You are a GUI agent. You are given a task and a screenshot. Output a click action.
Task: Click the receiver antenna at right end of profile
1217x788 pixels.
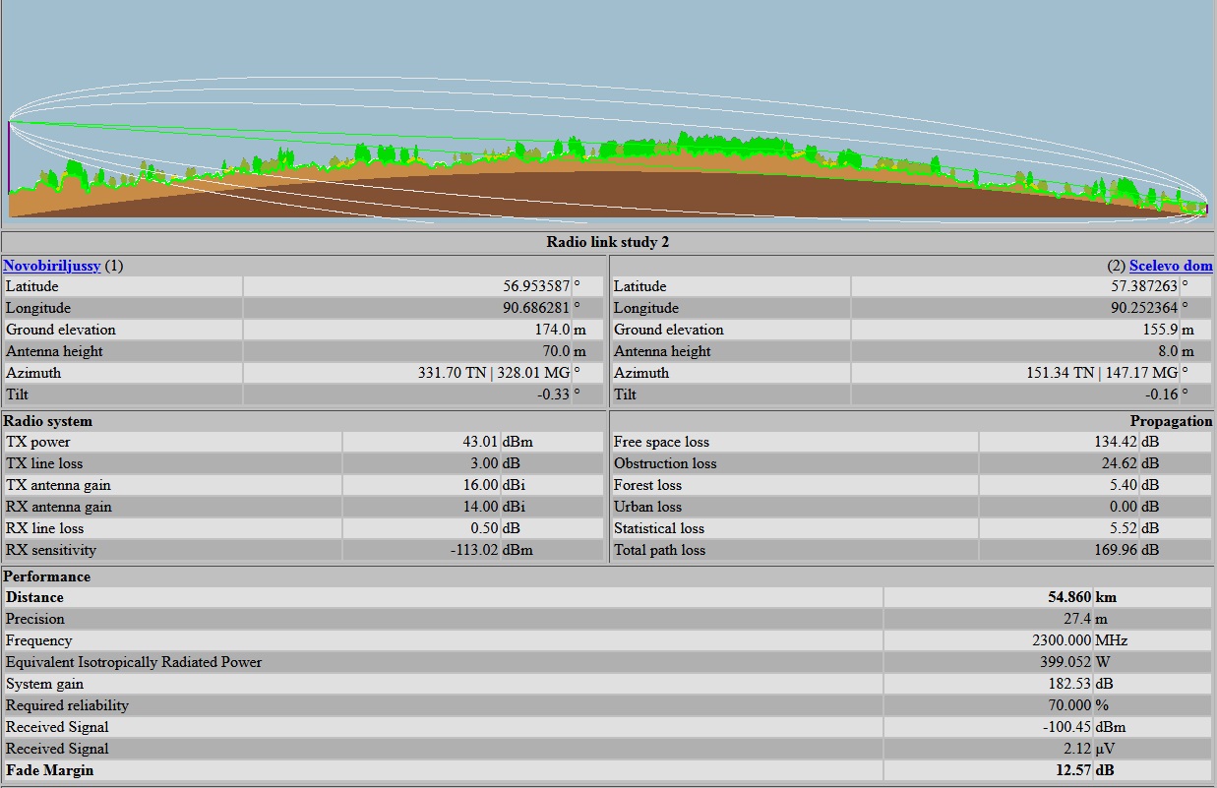[1206, 209]
